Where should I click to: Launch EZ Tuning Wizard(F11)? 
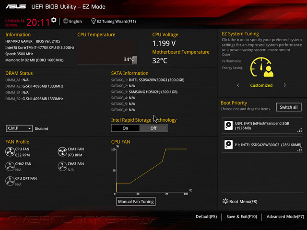(116, 21)
